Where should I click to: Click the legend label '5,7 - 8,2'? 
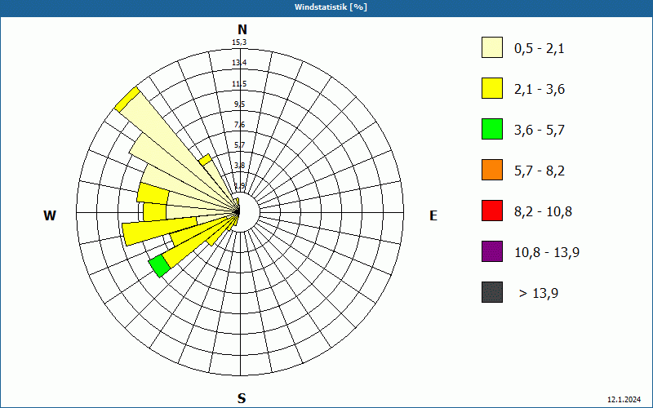tap(540, 171)
